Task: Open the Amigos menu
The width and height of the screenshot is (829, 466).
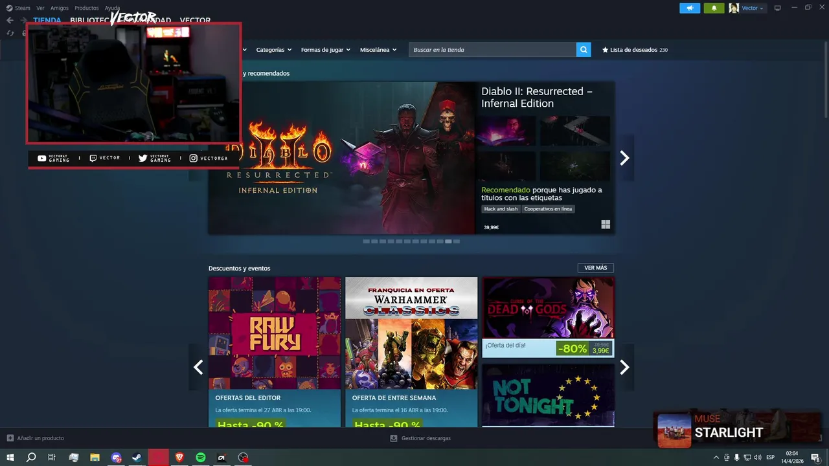Action: point(60,8)
